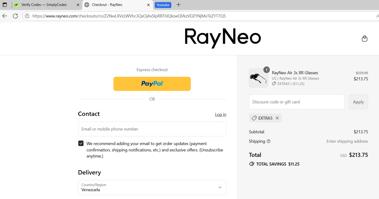The height and width of the screenshot is (199, 379).
Task: Close the Checkout - RayNeo tab
Action: pyautogui.click(x=148, y=5)
